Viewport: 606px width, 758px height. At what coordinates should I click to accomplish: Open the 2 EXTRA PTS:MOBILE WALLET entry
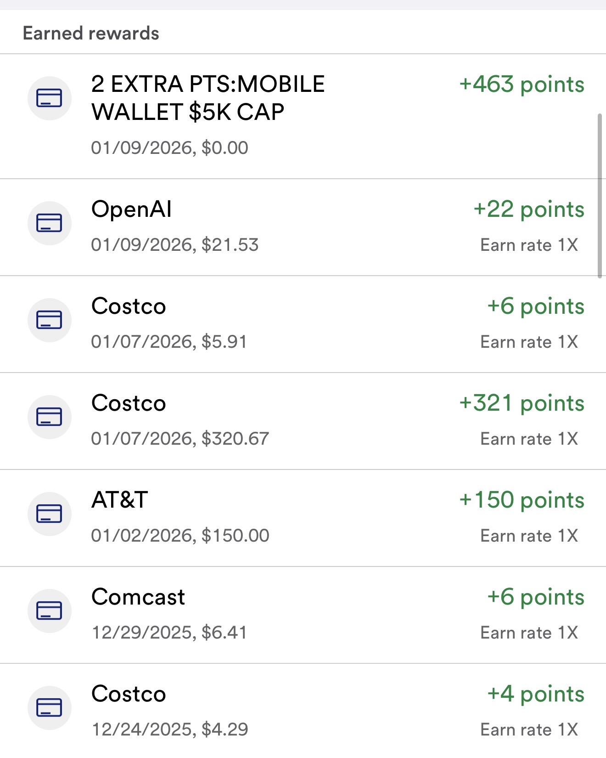(208, 98)
